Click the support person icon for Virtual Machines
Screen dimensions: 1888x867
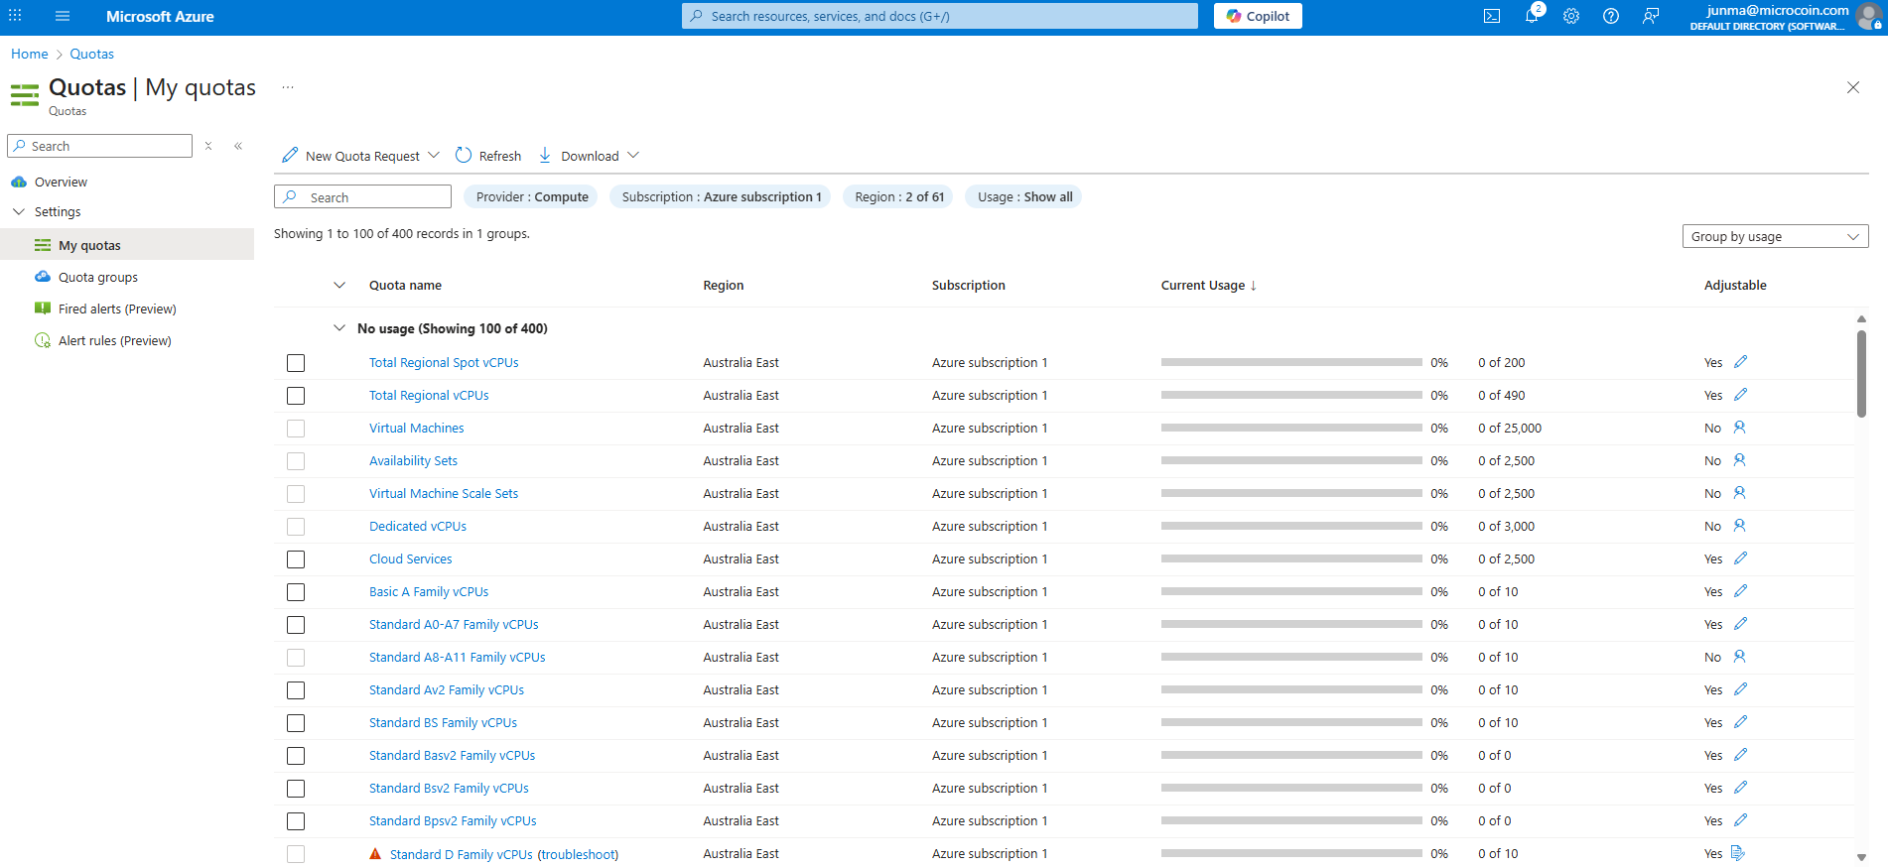pos(1739,428)
